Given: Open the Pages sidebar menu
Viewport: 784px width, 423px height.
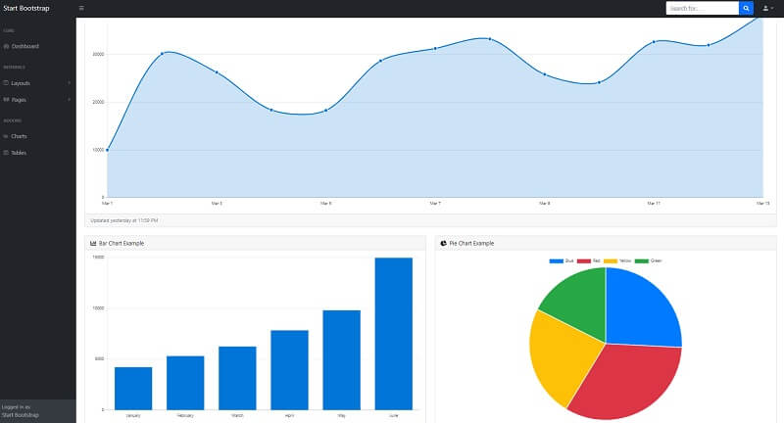Looking at the screenshot, I should coord(19,99).
